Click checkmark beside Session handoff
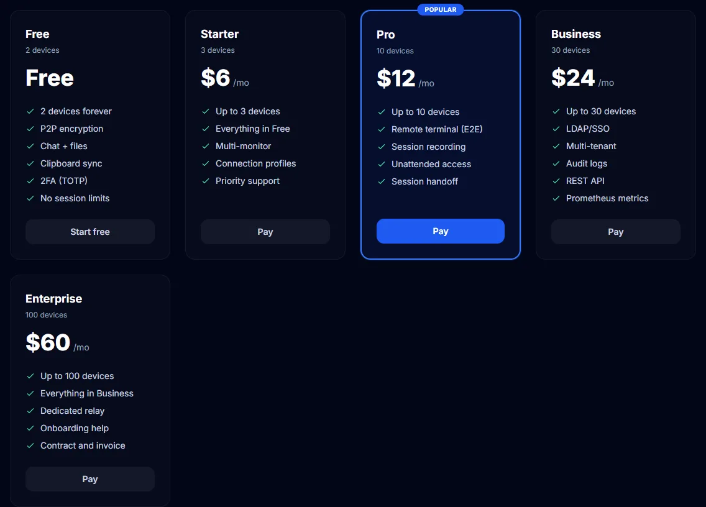This screenshot has width=706, height=507. (x=382, y=181)
